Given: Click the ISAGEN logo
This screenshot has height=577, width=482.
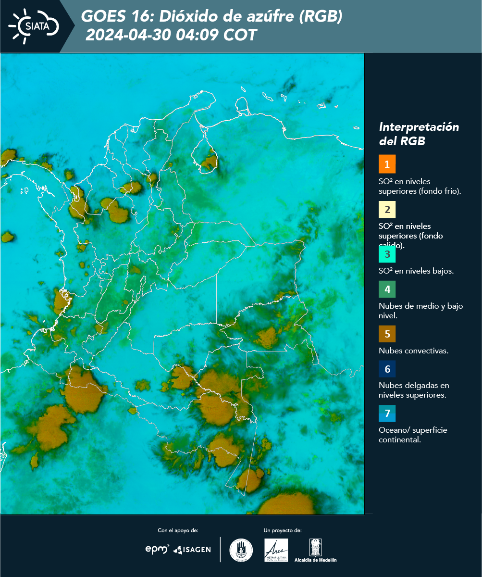Looking at the screenshot, I should (x=192, y=550).
